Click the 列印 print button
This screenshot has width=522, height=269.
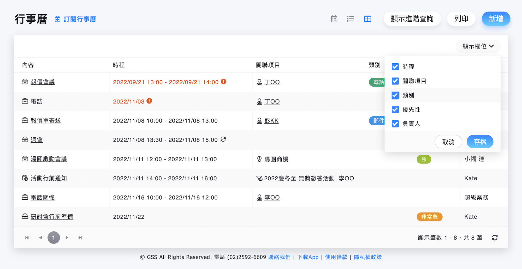[461, 19]
